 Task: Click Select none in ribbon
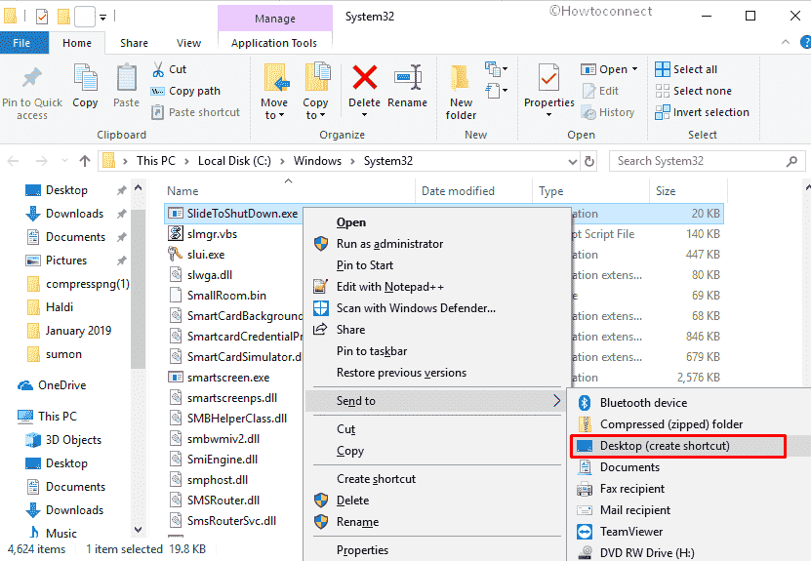click(x=693, y=91)
